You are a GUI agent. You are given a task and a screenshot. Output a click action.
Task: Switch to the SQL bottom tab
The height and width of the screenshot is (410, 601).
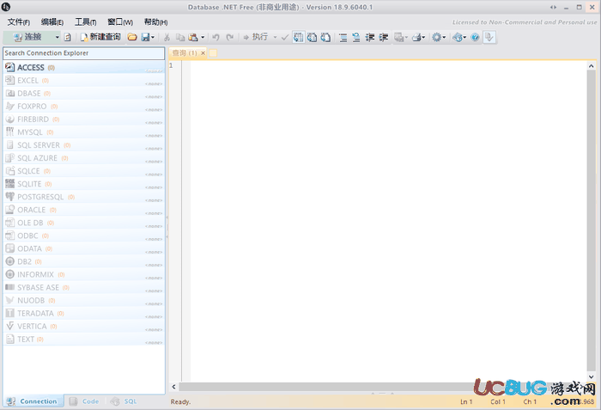coord(124,401)
